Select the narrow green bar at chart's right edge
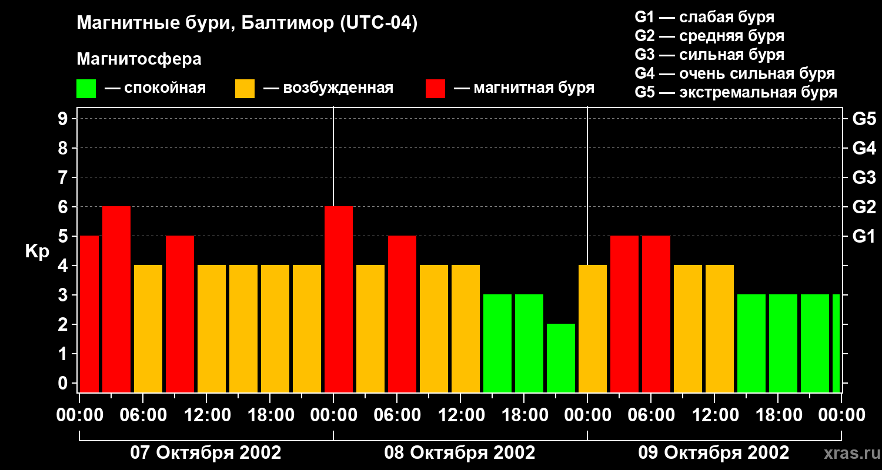Screen dimensions: 882x470 pyautogui.click(x=836, y=343)
